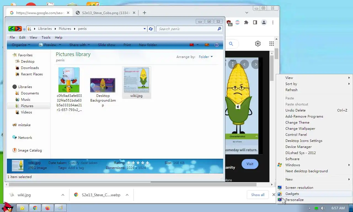Open the Explorer File menu

tap(12, 37)
